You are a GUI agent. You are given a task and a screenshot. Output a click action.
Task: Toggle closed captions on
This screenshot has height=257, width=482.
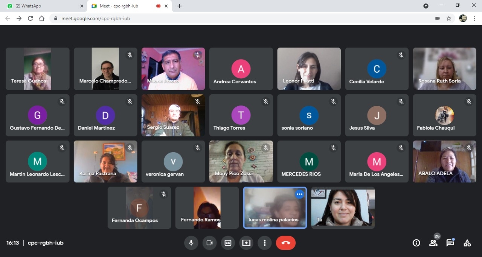[x=228, y=243]
